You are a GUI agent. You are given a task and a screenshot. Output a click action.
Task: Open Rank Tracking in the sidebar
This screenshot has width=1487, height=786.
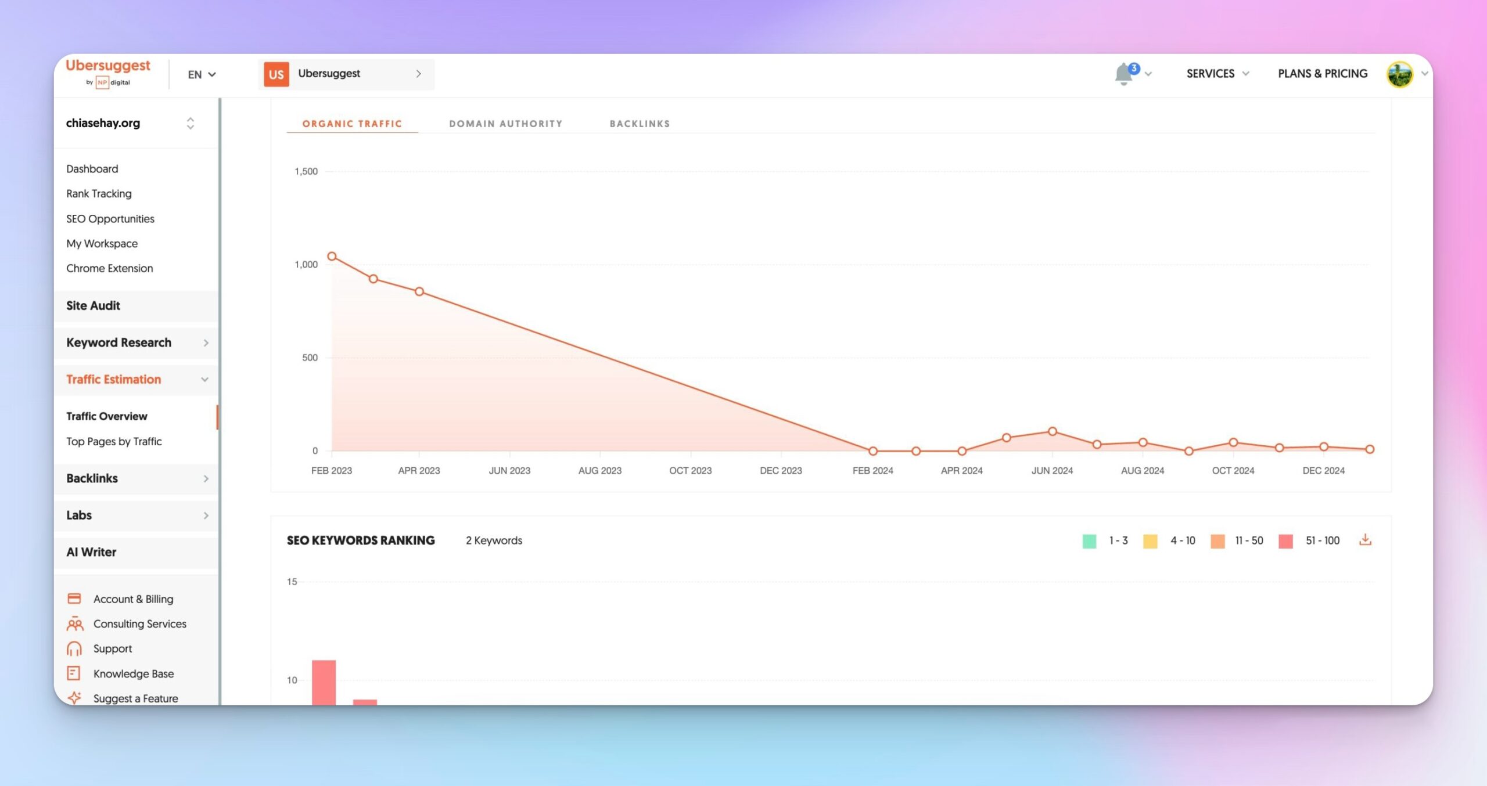[99, 194]
